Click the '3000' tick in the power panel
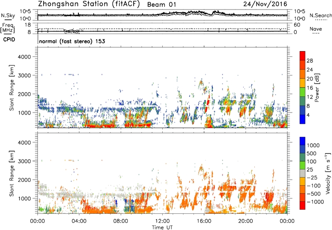Viewport: 332px width, 230px height. [x=24, y=76]
